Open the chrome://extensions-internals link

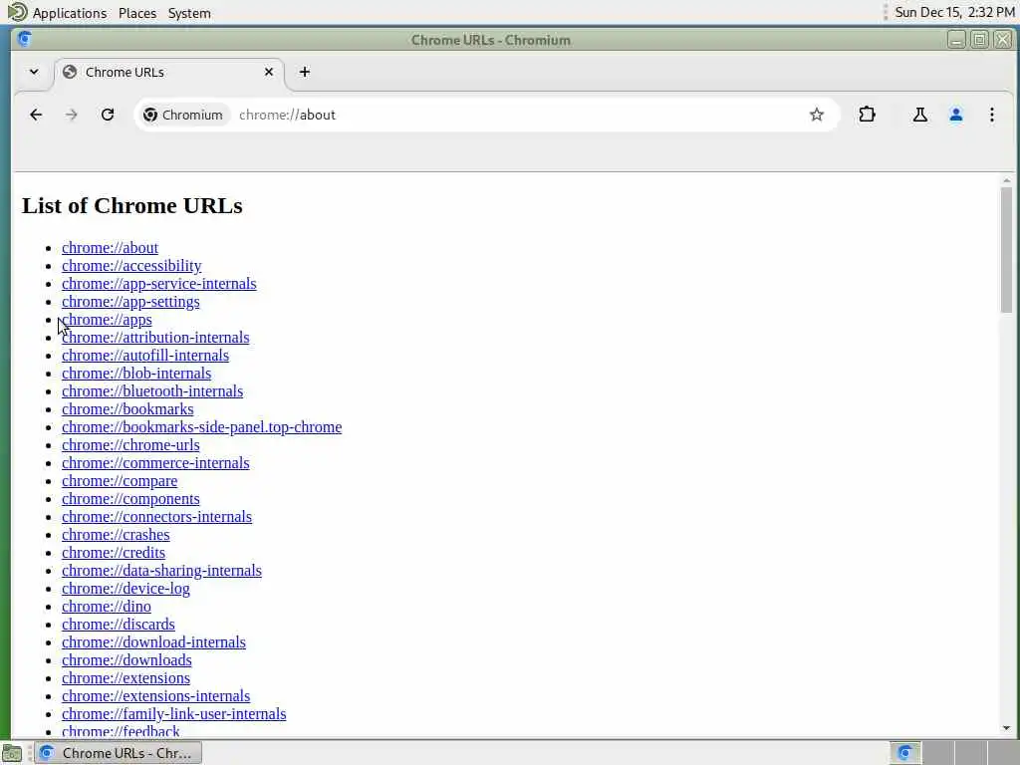coord(155,695)
